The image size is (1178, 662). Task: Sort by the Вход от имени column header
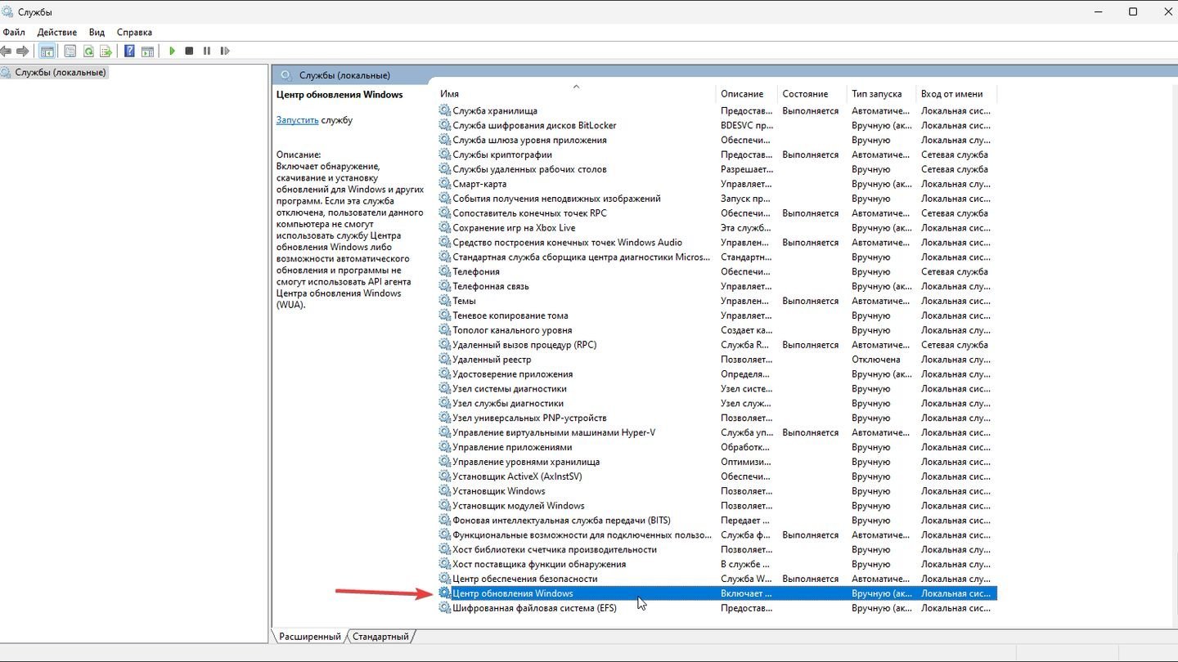pyautogui.click(x=957, y=94)
